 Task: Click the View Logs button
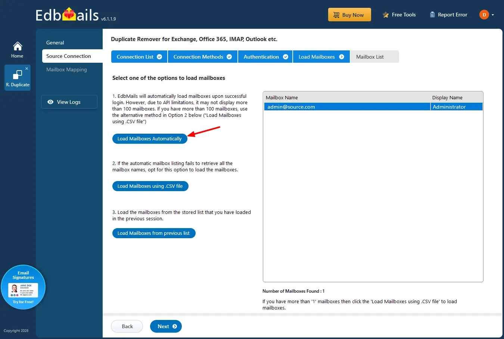coord(69,102)
